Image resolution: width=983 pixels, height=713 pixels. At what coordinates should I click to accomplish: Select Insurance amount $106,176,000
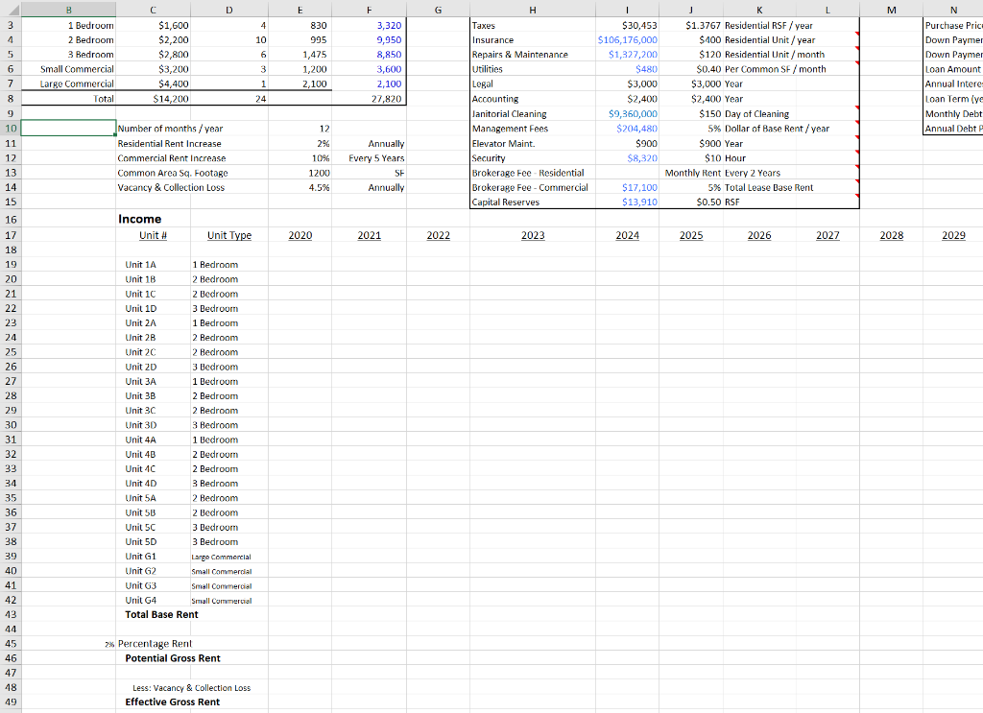click(x=628, y=40)
